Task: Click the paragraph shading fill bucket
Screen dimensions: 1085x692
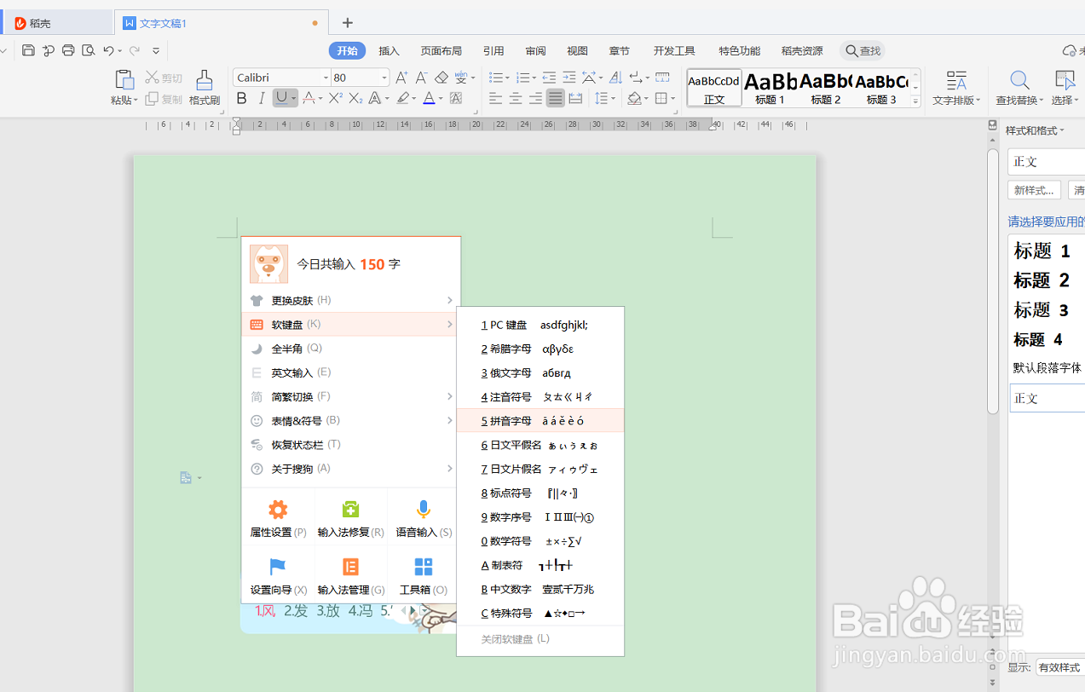Action: click(634, 99)
